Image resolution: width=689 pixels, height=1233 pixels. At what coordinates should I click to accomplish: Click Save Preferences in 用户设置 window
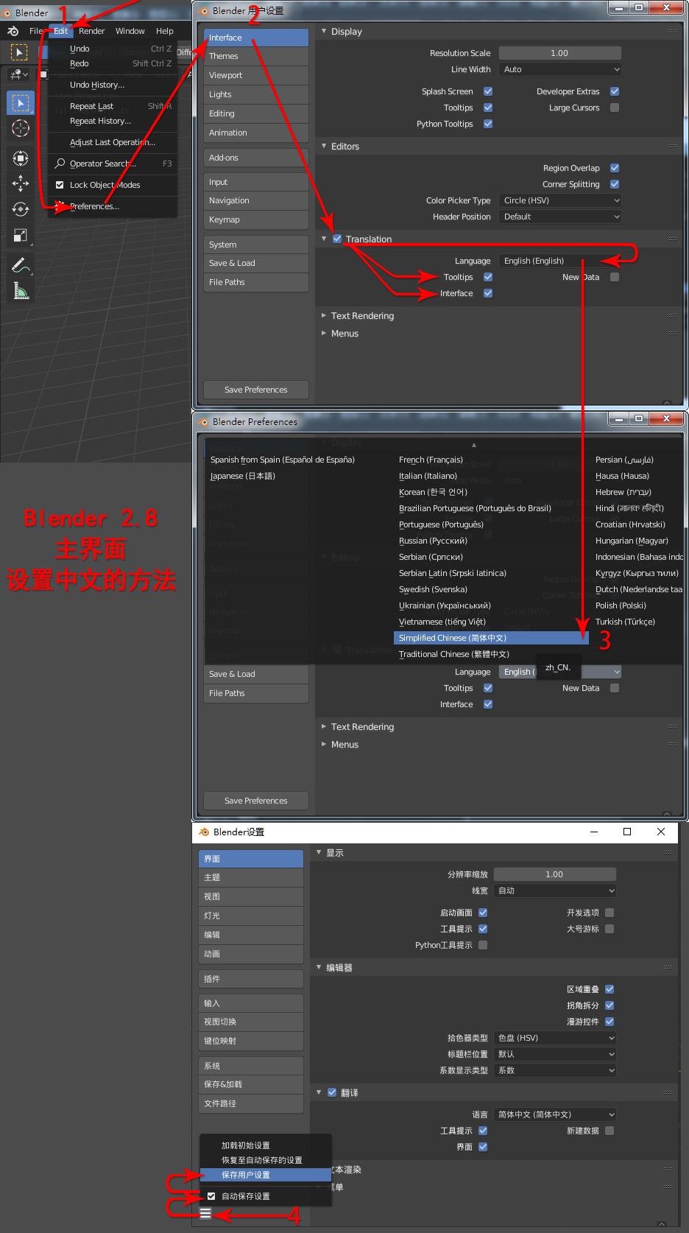point(256,390)
